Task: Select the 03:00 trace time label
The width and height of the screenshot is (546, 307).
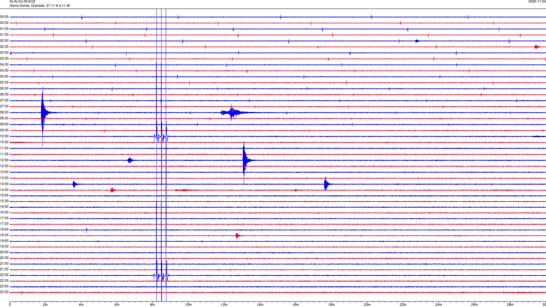Action: point(4,53)
